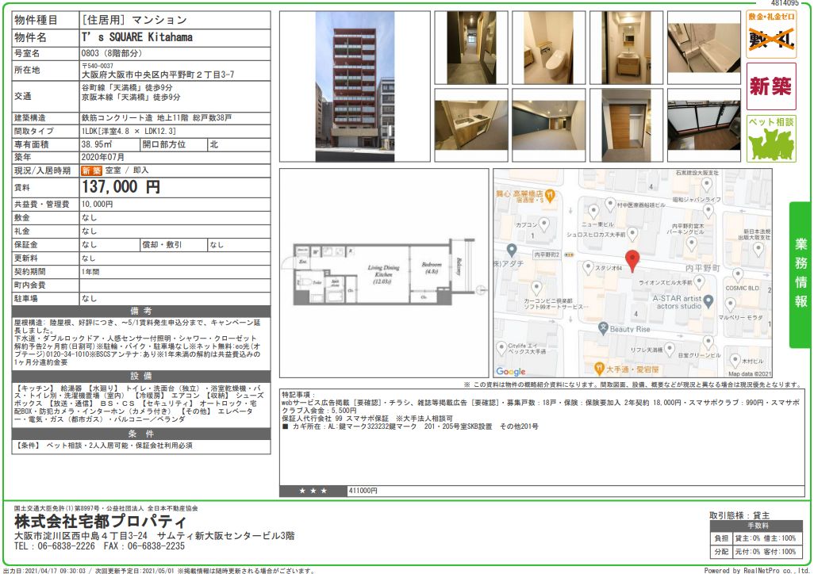Open the 業務情報 green side tab

801,274
